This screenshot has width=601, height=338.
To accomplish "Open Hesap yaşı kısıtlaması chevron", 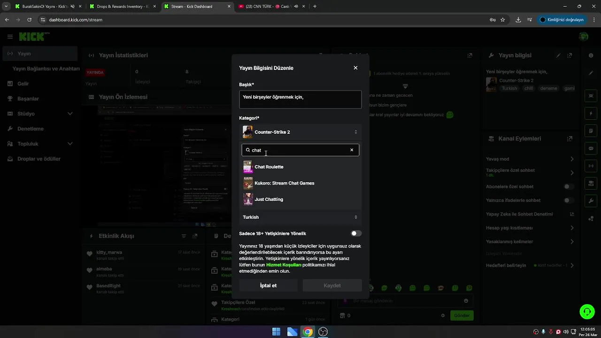I will (572, 228).
